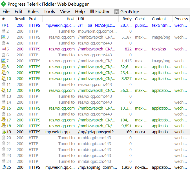The height and width of the screenshot is (171, 190).
Task: Click the JSON icon of session 25
Action: pyautogui.click(x=4, y=167)
